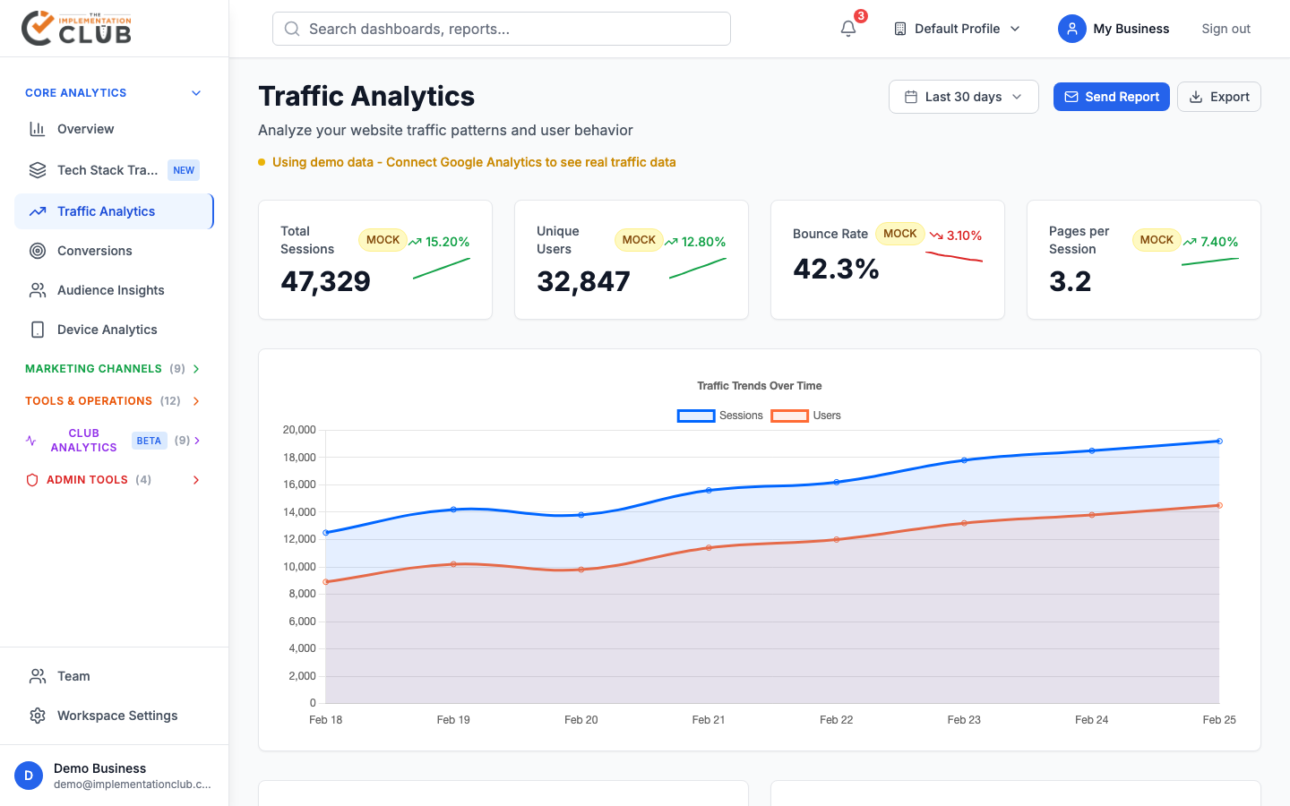Expand the Marketing Channels section
The height and width of the screenshot is (806, 1290).
tap(113, 369)
